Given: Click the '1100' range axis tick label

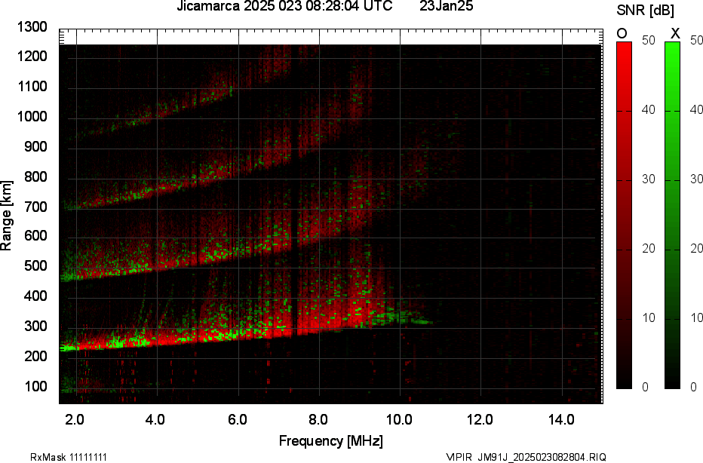Looking at the screenshot, I should (x=32, y=87).
